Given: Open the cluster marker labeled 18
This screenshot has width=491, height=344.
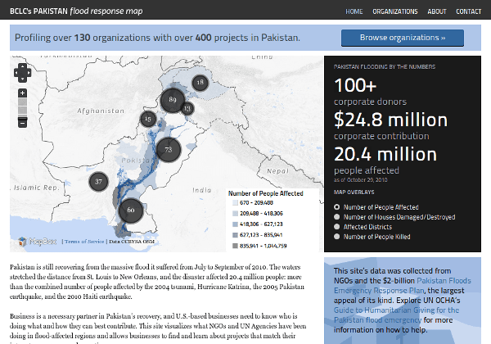Looking at the screenshot, I should pos(200,83).
